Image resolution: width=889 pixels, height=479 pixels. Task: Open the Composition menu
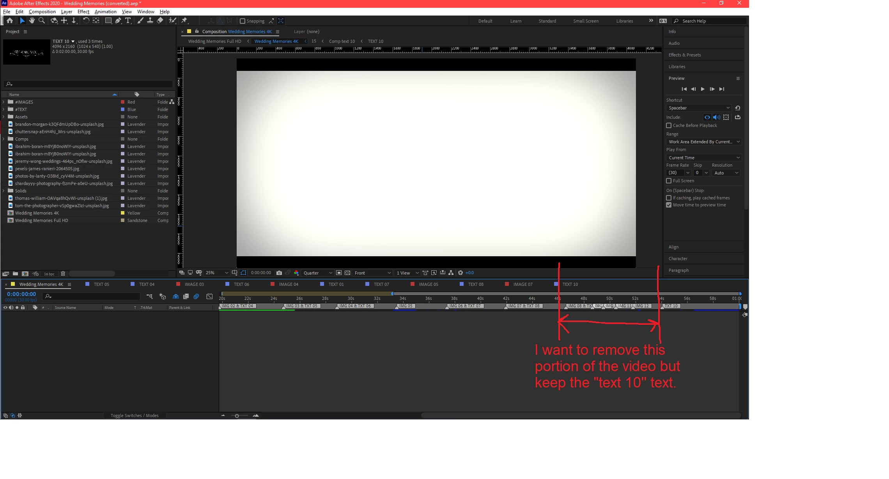pos(42,12)
